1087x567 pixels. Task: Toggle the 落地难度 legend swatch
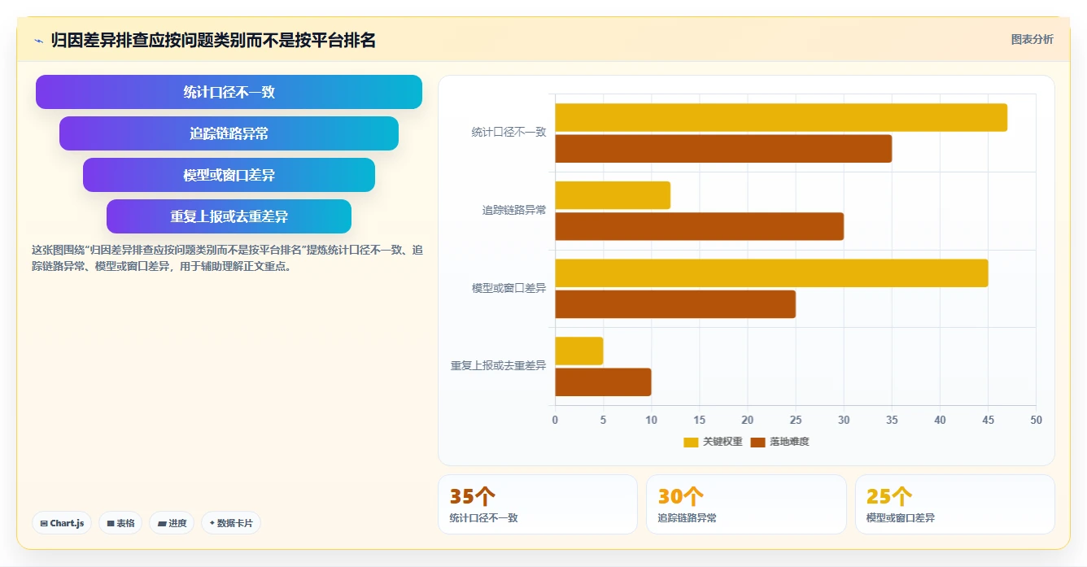(x=757, y=442)
